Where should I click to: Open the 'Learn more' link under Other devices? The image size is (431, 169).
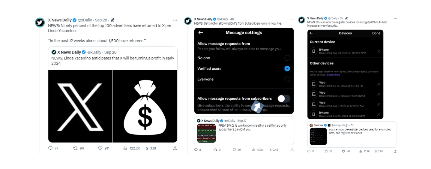(334, 75)
